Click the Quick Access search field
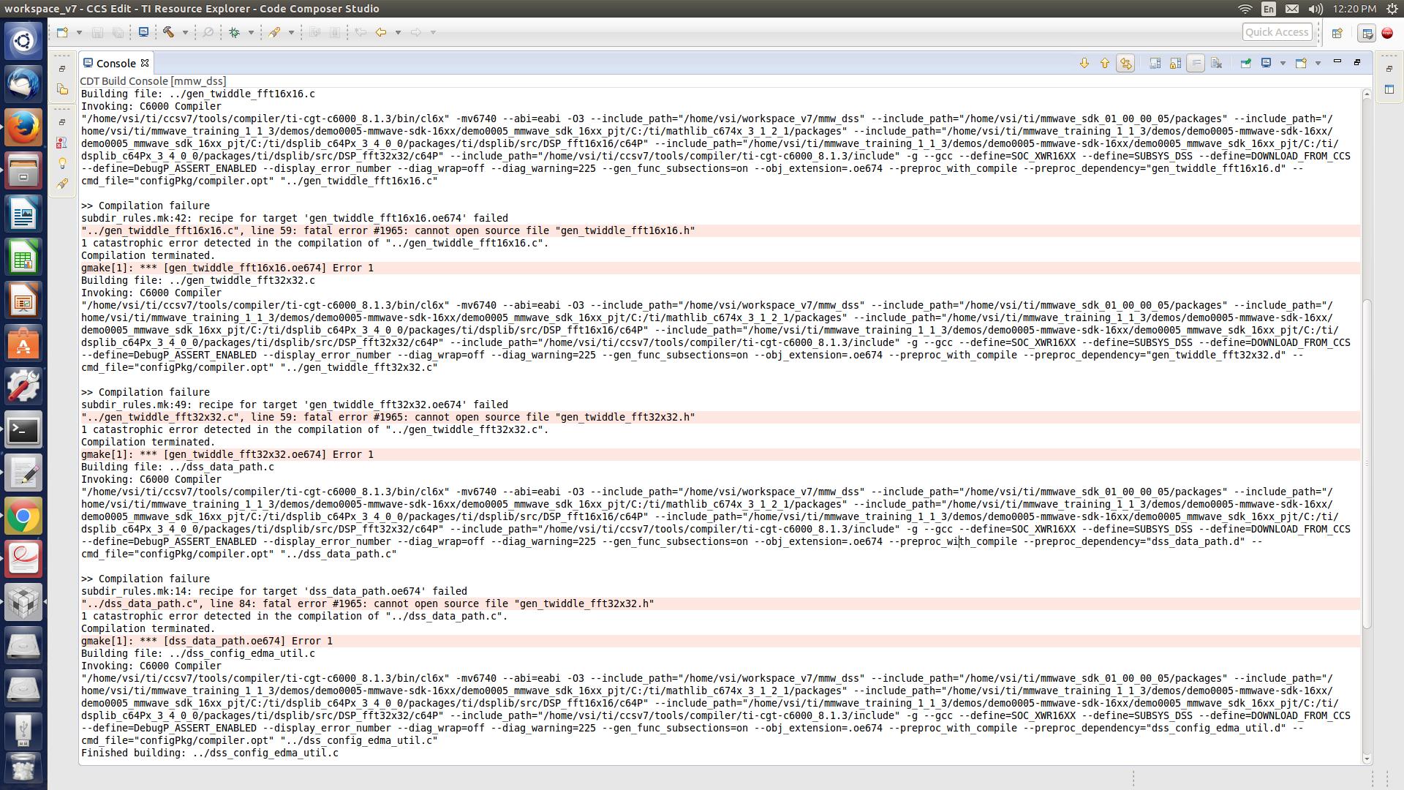This screenshot has width=1404, height=790. pyautogui.click(x=1276, y=32)
